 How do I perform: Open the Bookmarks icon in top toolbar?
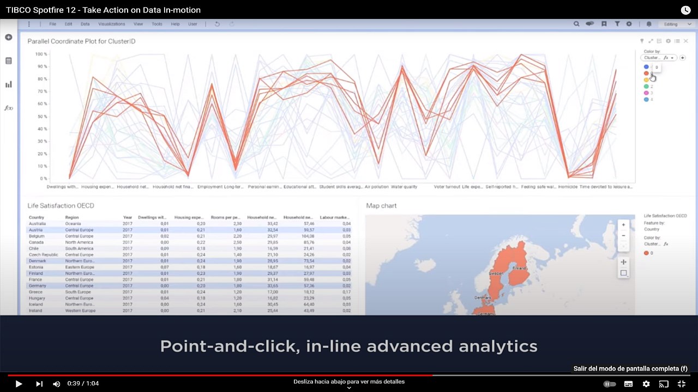pos(604,24)
